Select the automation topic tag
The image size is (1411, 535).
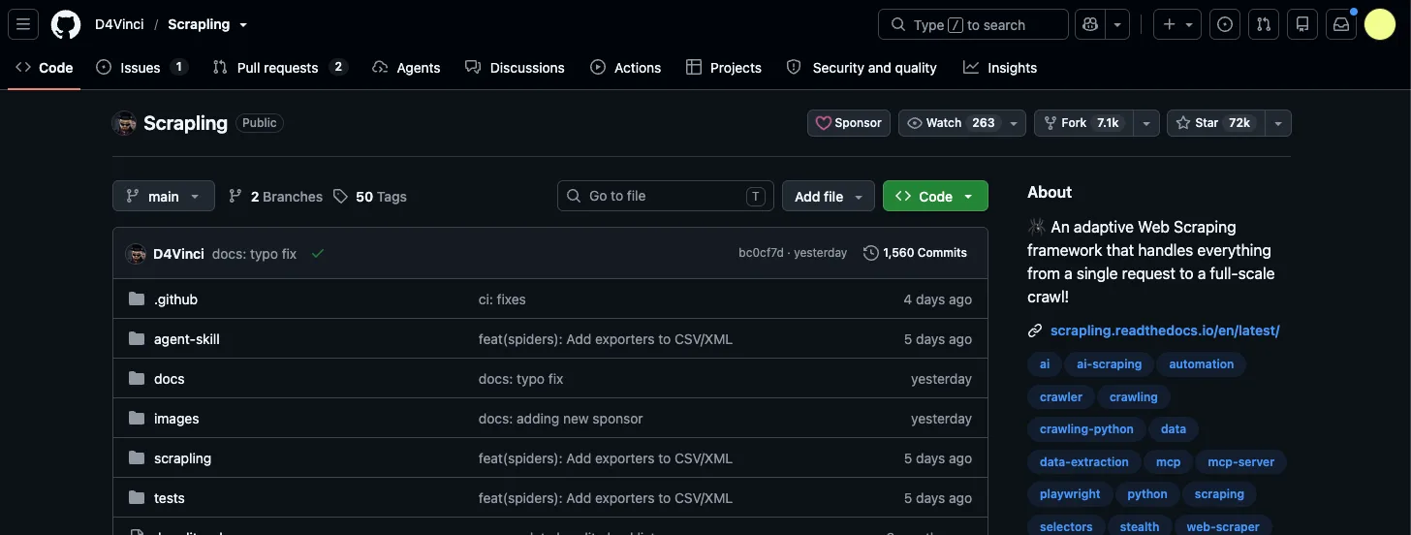(x=1201, y=364)
